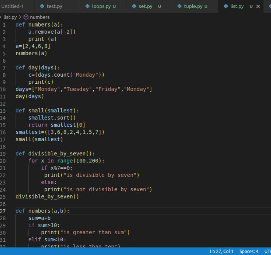Image resolution: width=271 pixels, height=255 pixels.
Task: Click the Python icon on set.py tab
Action: tap(134, 6)
